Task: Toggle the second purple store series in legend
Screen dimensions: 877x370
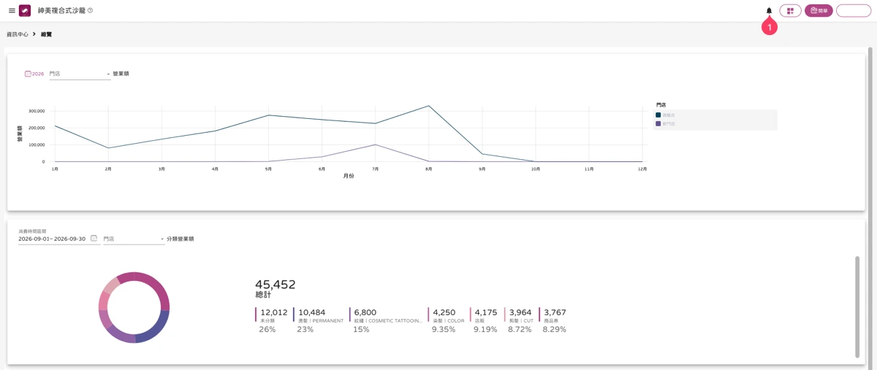Action: [666, 124]
